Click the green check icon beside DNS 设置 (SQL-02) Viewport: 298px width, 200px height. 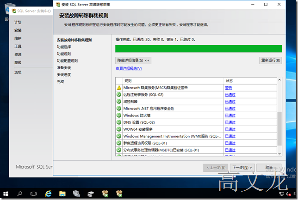(119, 122)
